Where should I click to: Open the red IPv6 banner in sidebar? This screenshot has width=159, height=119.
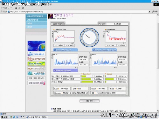click(x=36, y=59)
